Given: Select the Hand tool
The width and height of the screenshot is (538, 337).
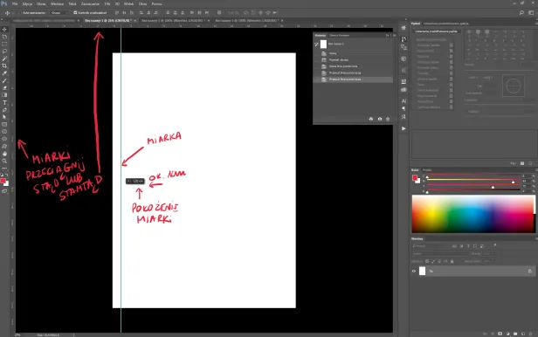Looking at the screenshot, I should point(4,154).
